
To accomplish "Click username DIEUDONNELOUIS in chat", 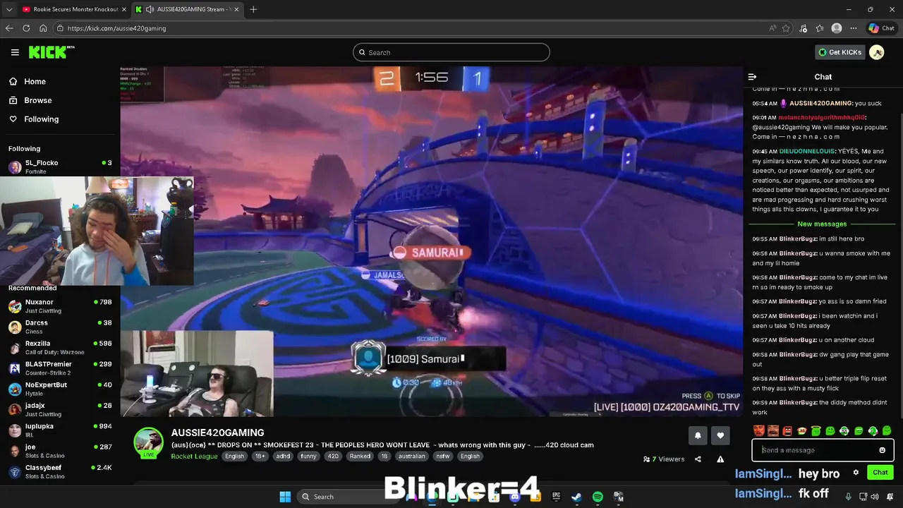I will pyautogui.click(x=807, y=151).
